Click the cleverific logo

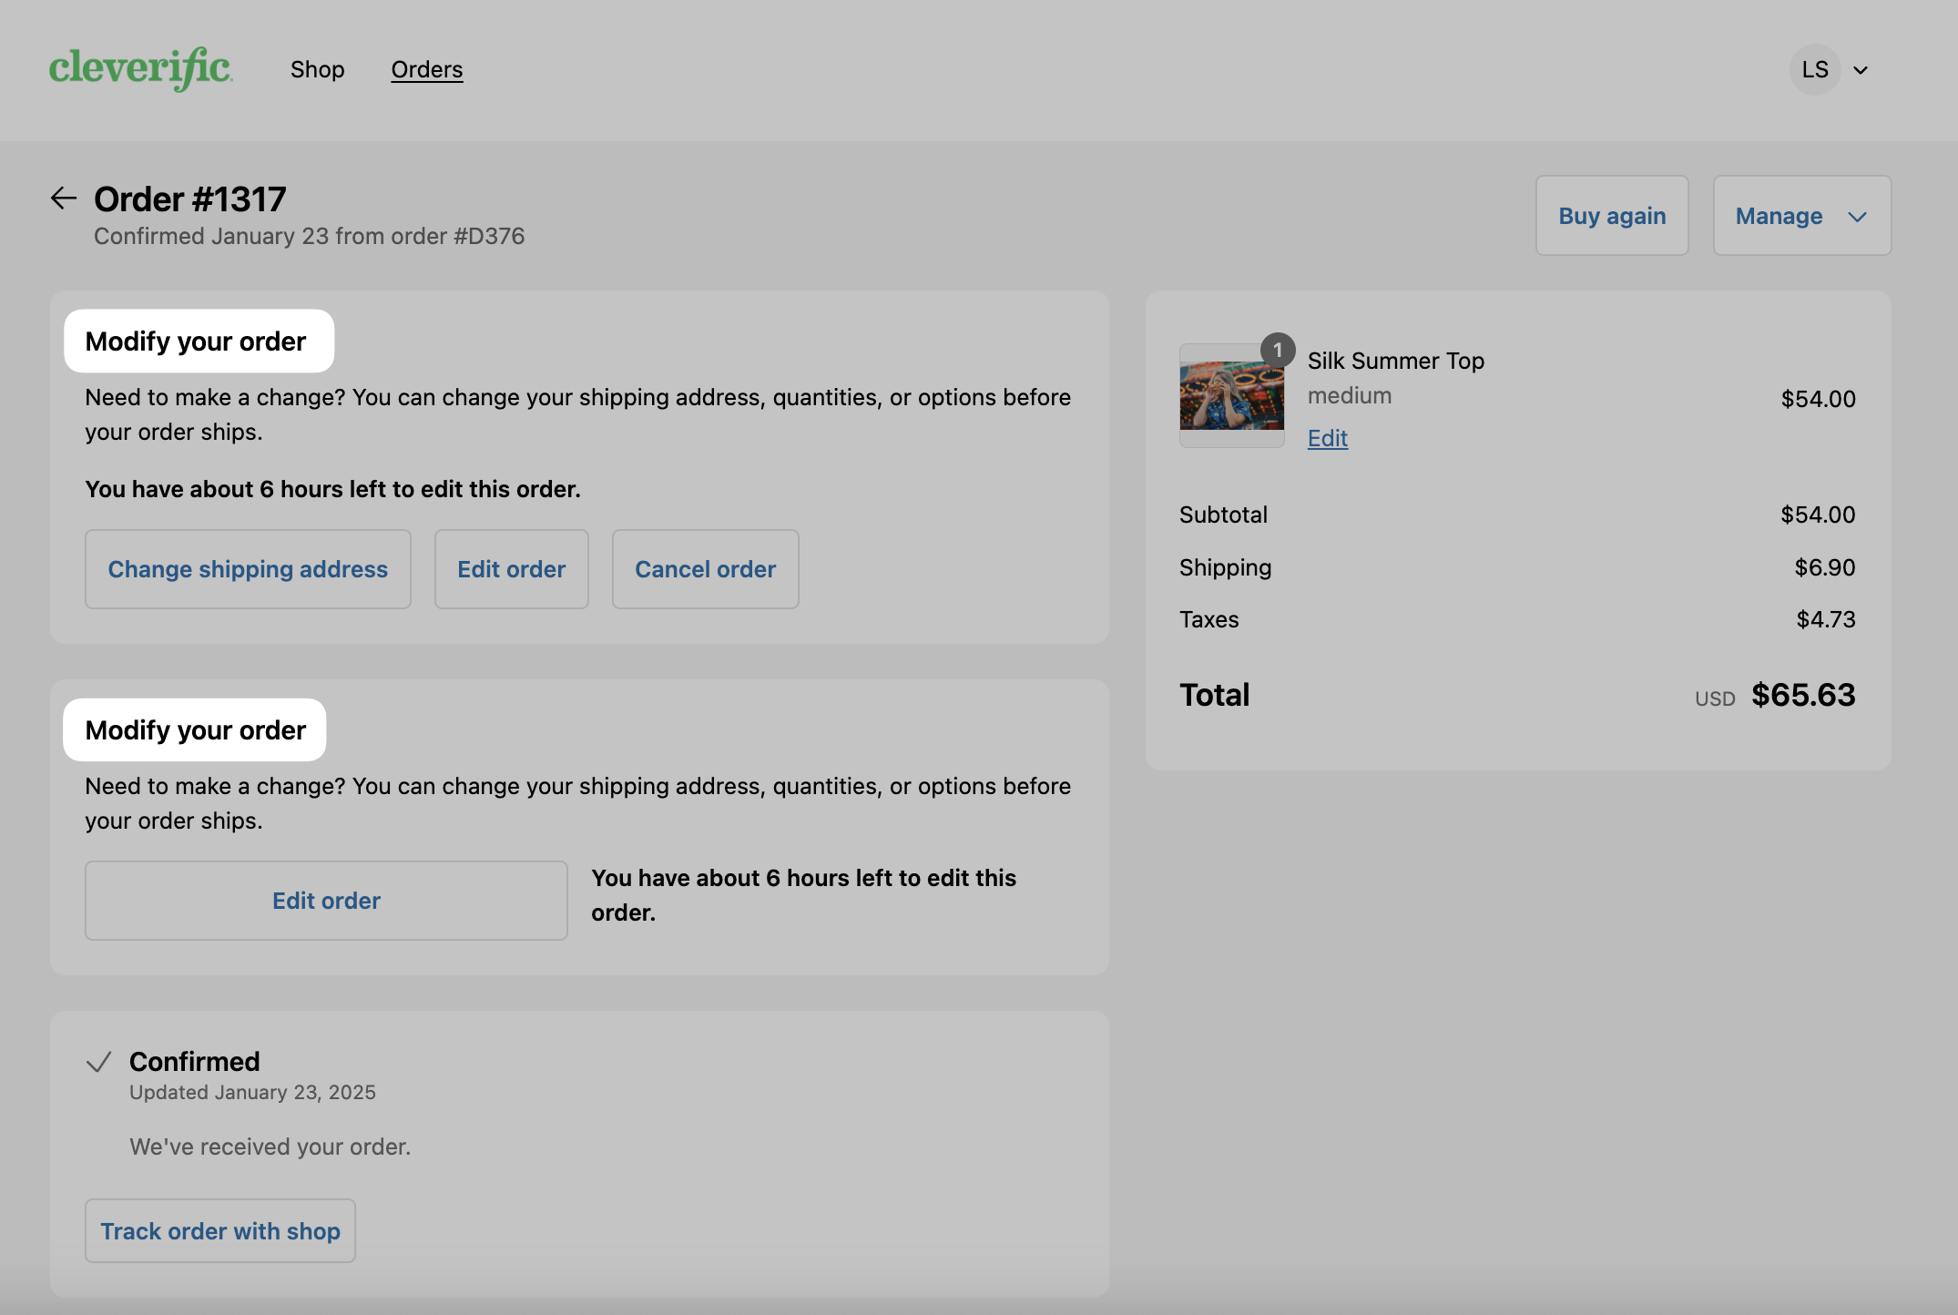pyautogui.click(x=141, y=69)
